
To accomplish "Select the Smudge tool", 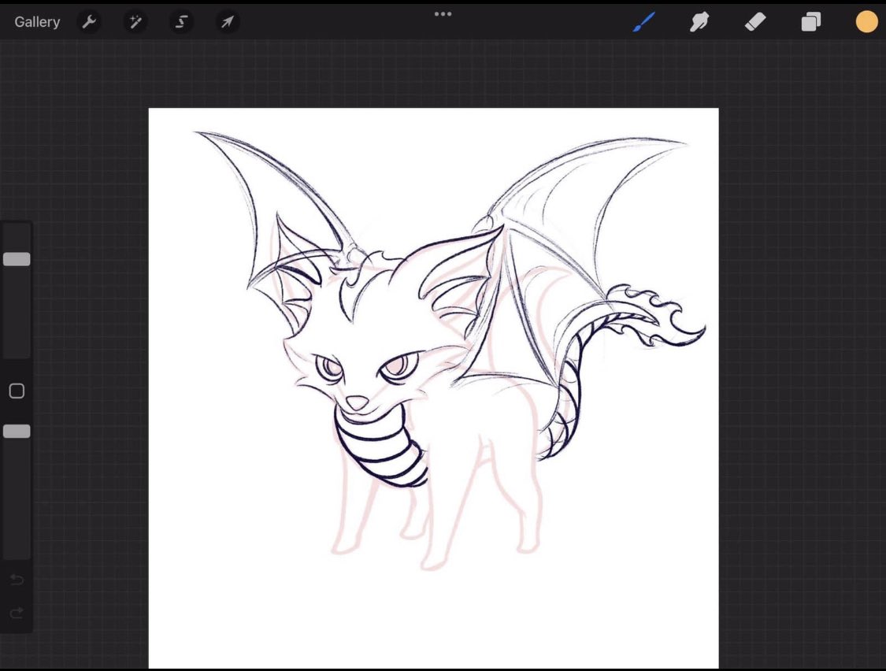I will click(x=699, y=22).
